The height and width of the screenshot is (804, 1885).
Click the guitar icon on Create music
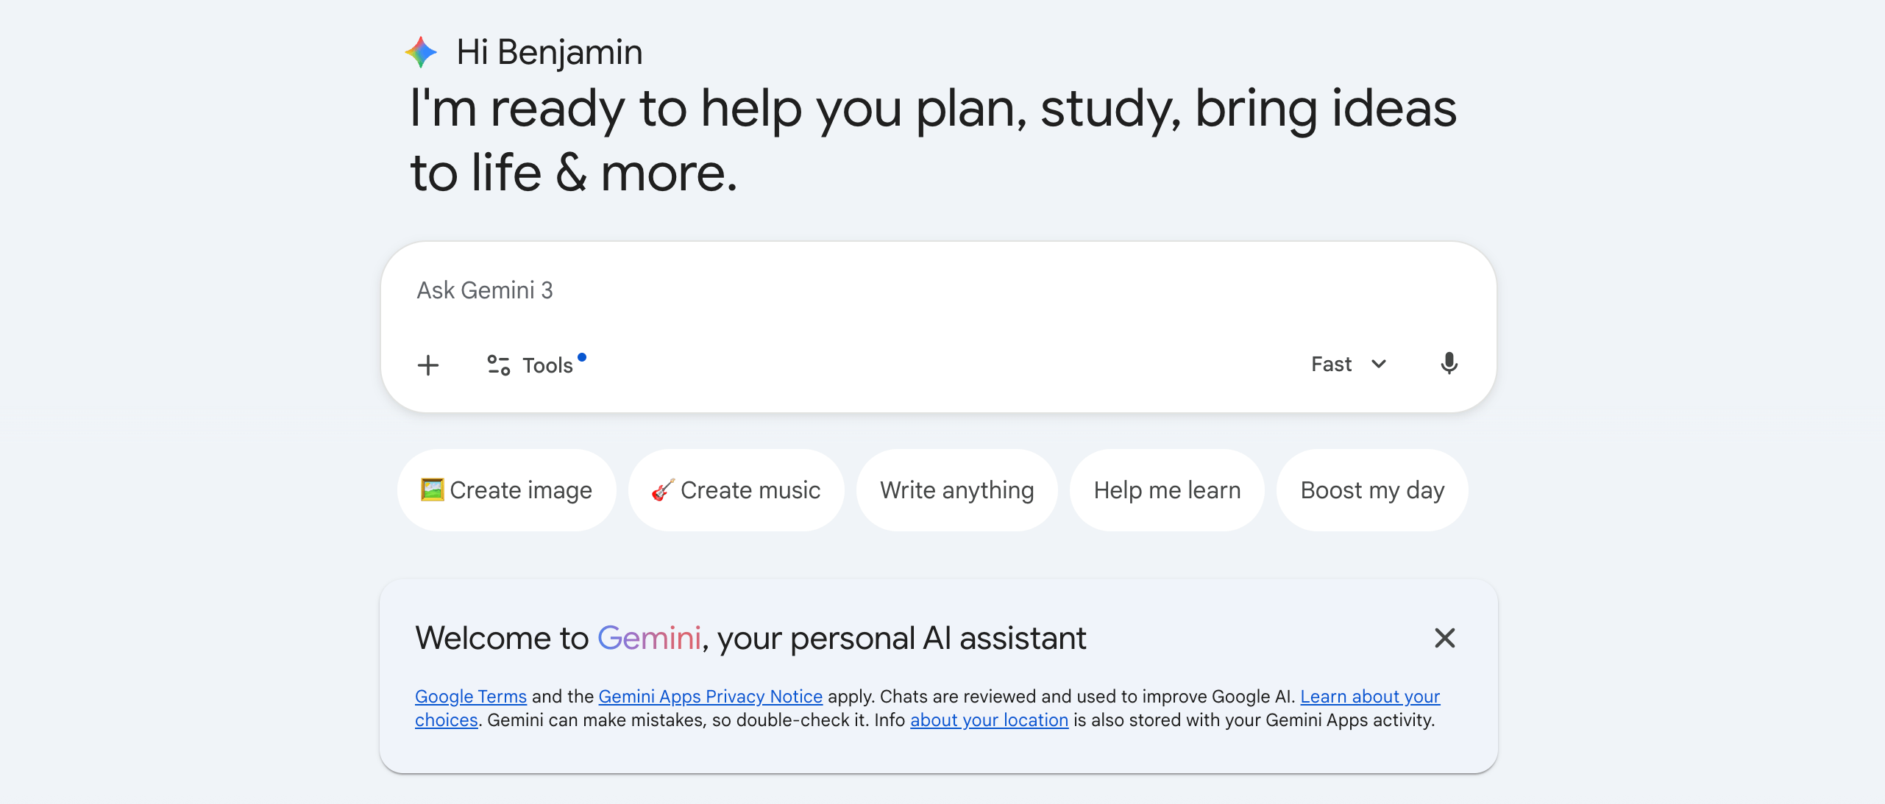pos(663,490)
